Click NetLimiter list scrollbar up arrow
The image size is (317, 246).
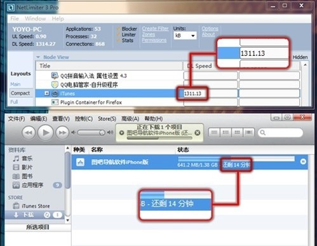(x=305, y=65)
